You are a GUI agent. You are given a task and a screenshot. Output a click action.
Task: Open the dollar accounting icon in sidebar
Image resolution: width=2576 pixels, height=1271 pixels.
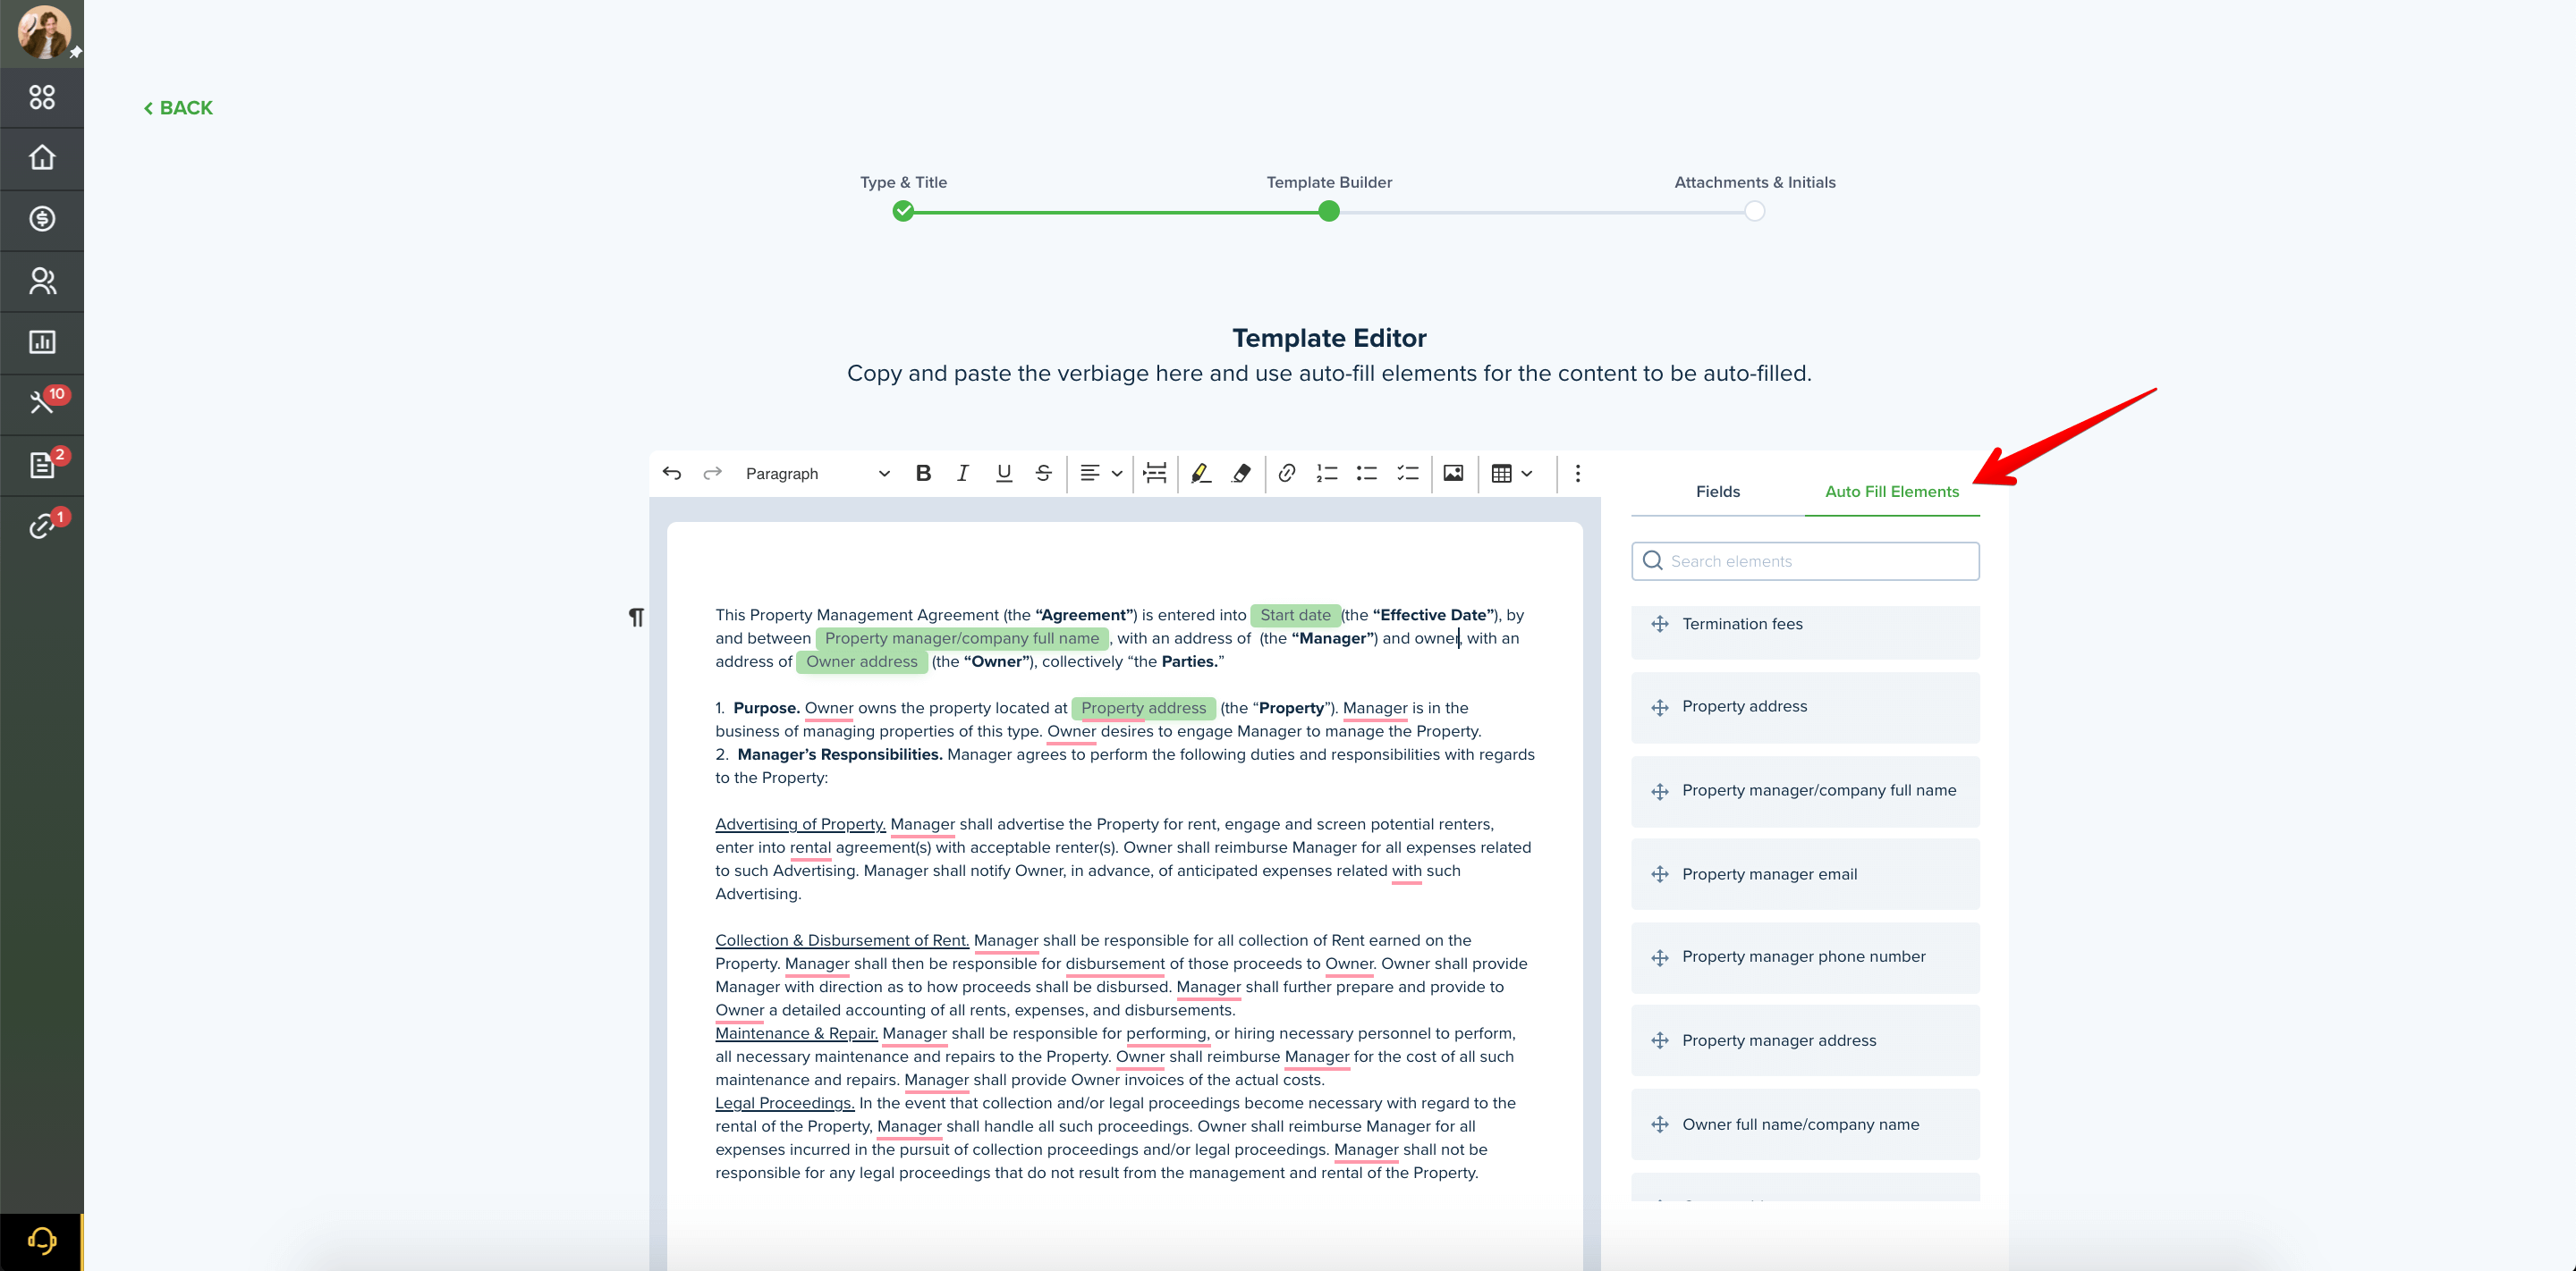coord(42,219)
